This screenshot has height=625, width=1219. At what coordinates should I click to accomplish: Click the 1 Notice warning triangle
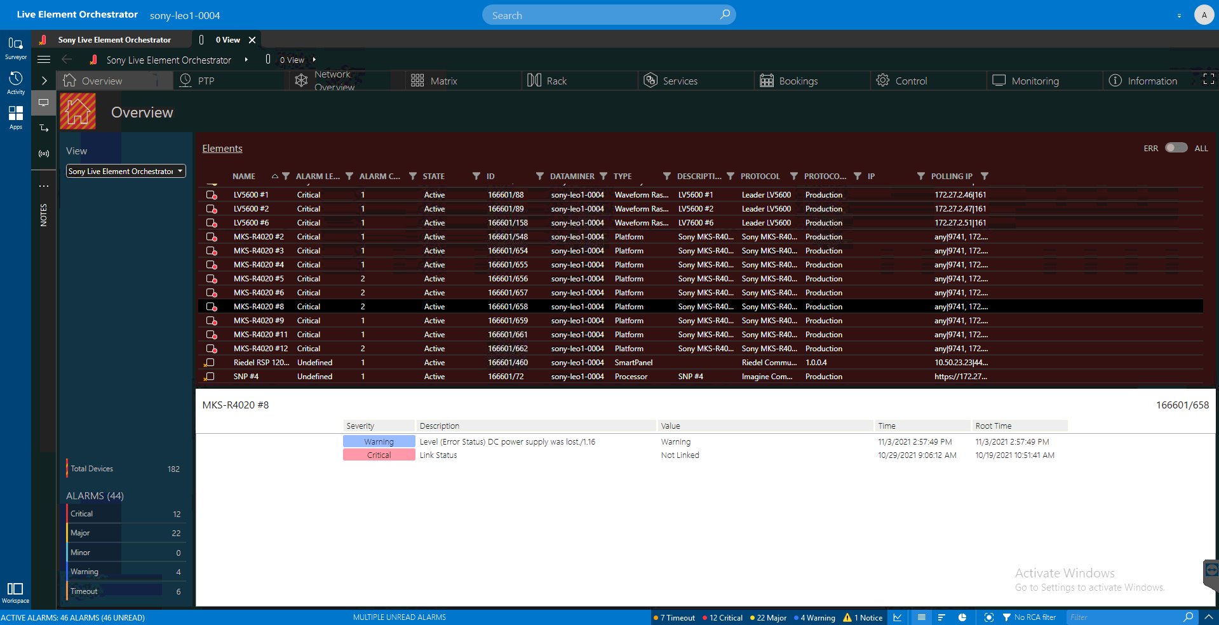[x=847, y=617]
